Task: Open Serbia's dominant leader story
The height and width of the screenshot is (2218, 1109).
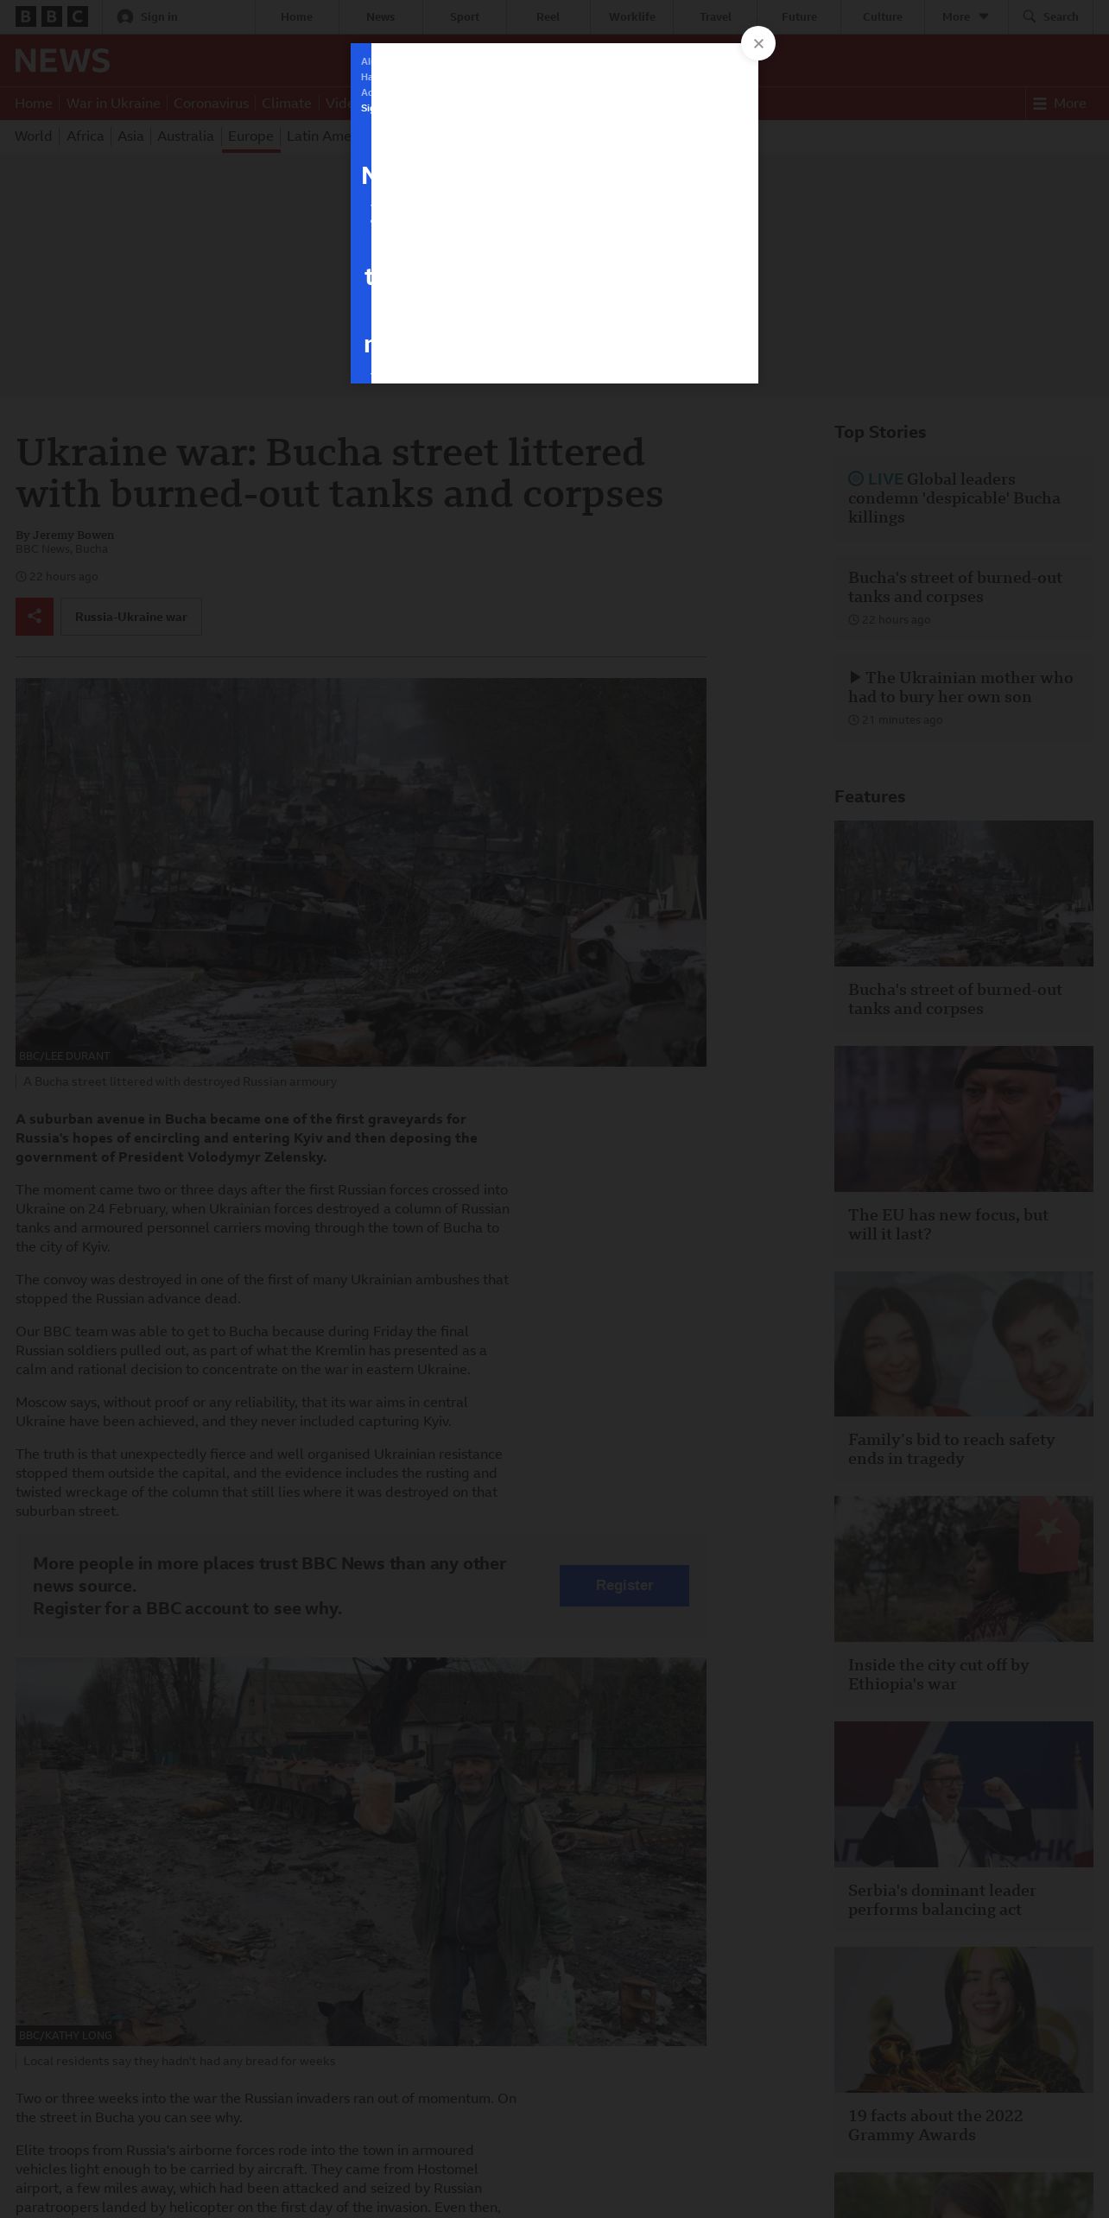Action: point(941,1900)
